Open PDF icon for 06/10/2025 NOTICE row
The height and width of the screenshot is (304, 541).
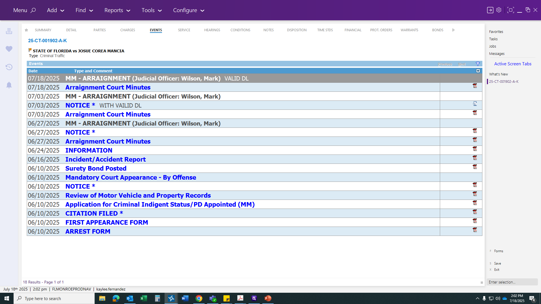point(475,185)
